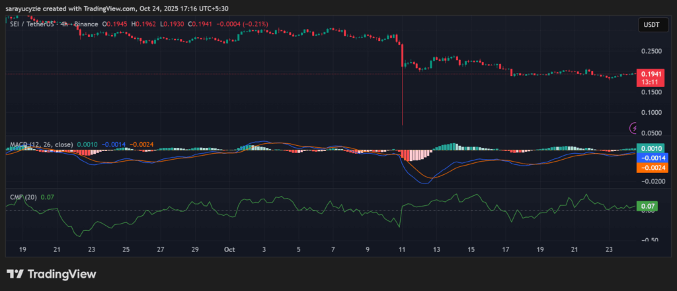677x291 pixels.
Task: Click the CMF (20) indicator legend
Action: click(22, 197)
